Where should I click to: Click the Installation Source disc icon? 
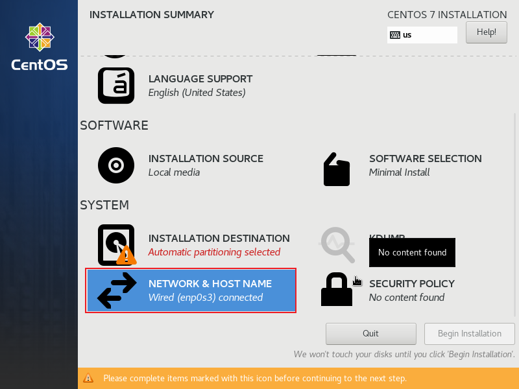(x=116, y=165)
